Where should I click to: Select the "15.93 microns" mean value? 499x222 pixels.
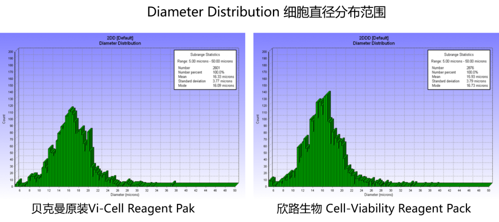(477, 77)
